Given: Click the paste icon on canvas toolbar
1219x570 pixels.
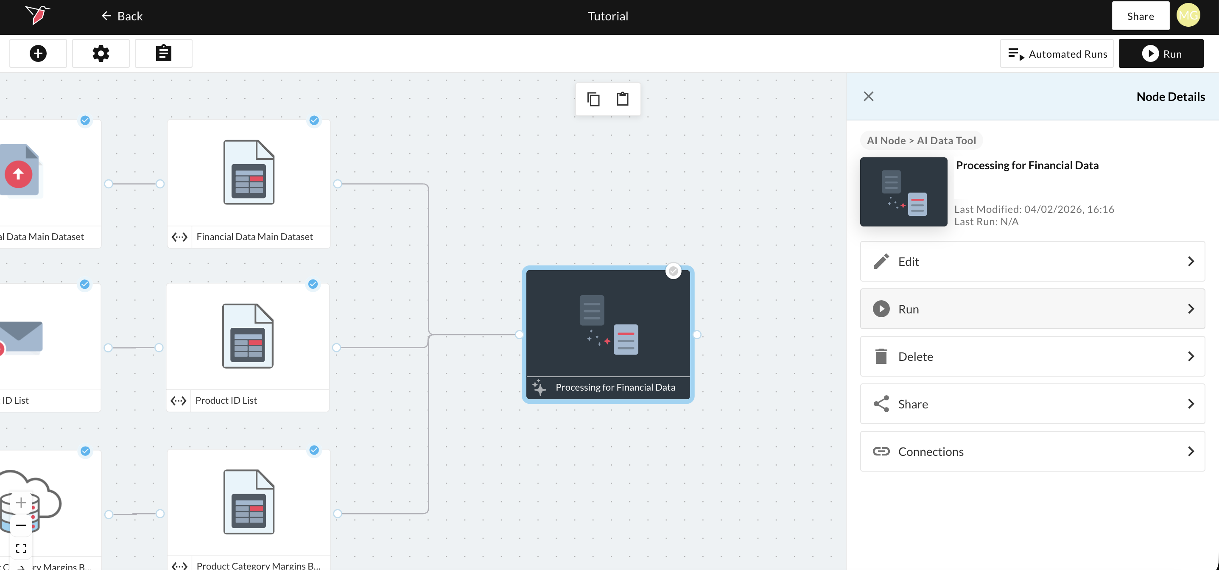Looking at the screenshot, I should pyautogui.click(x=622, y=99).
